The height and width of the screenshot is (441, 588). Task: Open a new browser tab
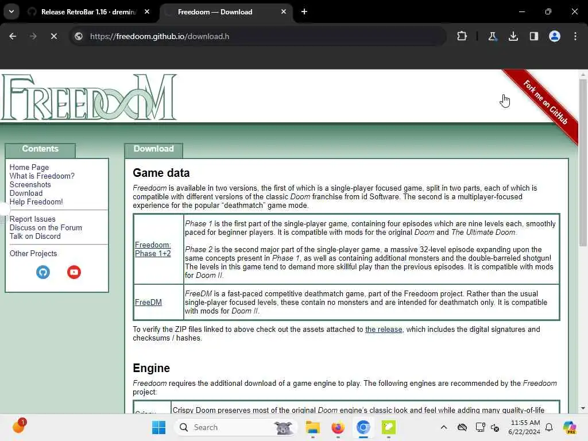304,11
